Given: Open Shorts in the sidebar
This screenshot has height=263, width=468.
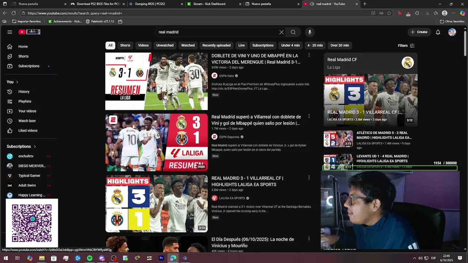Looking at the screenshot, I should pyautogui.click(x=24, y=56).
